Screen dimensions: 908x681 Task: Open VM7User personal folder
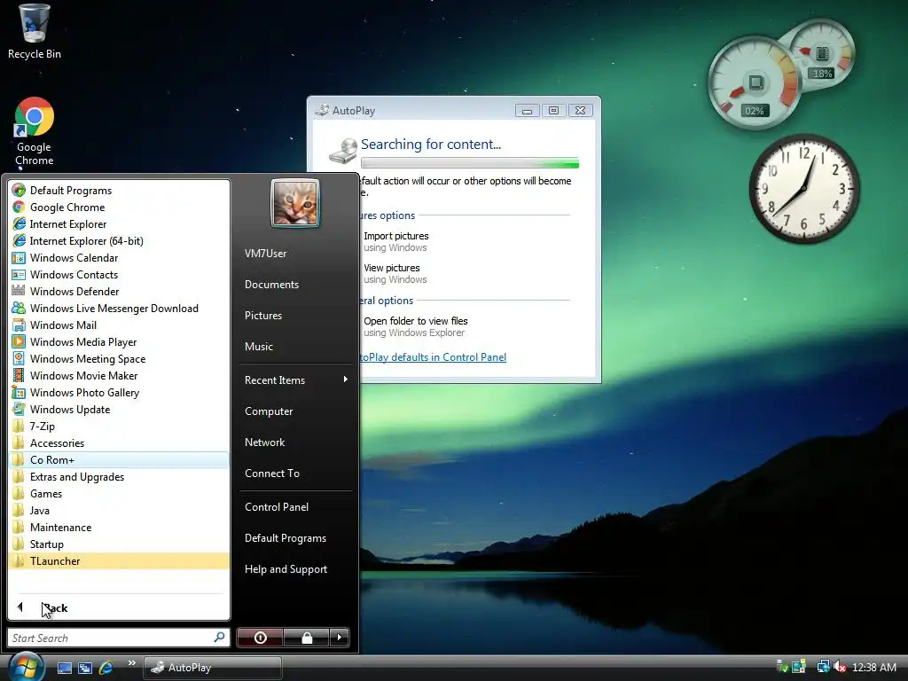[295, 253]
